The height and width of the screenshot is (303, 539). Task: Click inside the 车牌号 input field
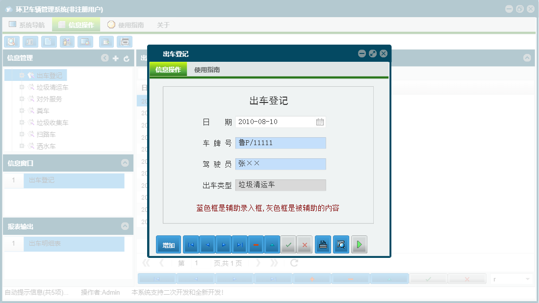[280, 143]
